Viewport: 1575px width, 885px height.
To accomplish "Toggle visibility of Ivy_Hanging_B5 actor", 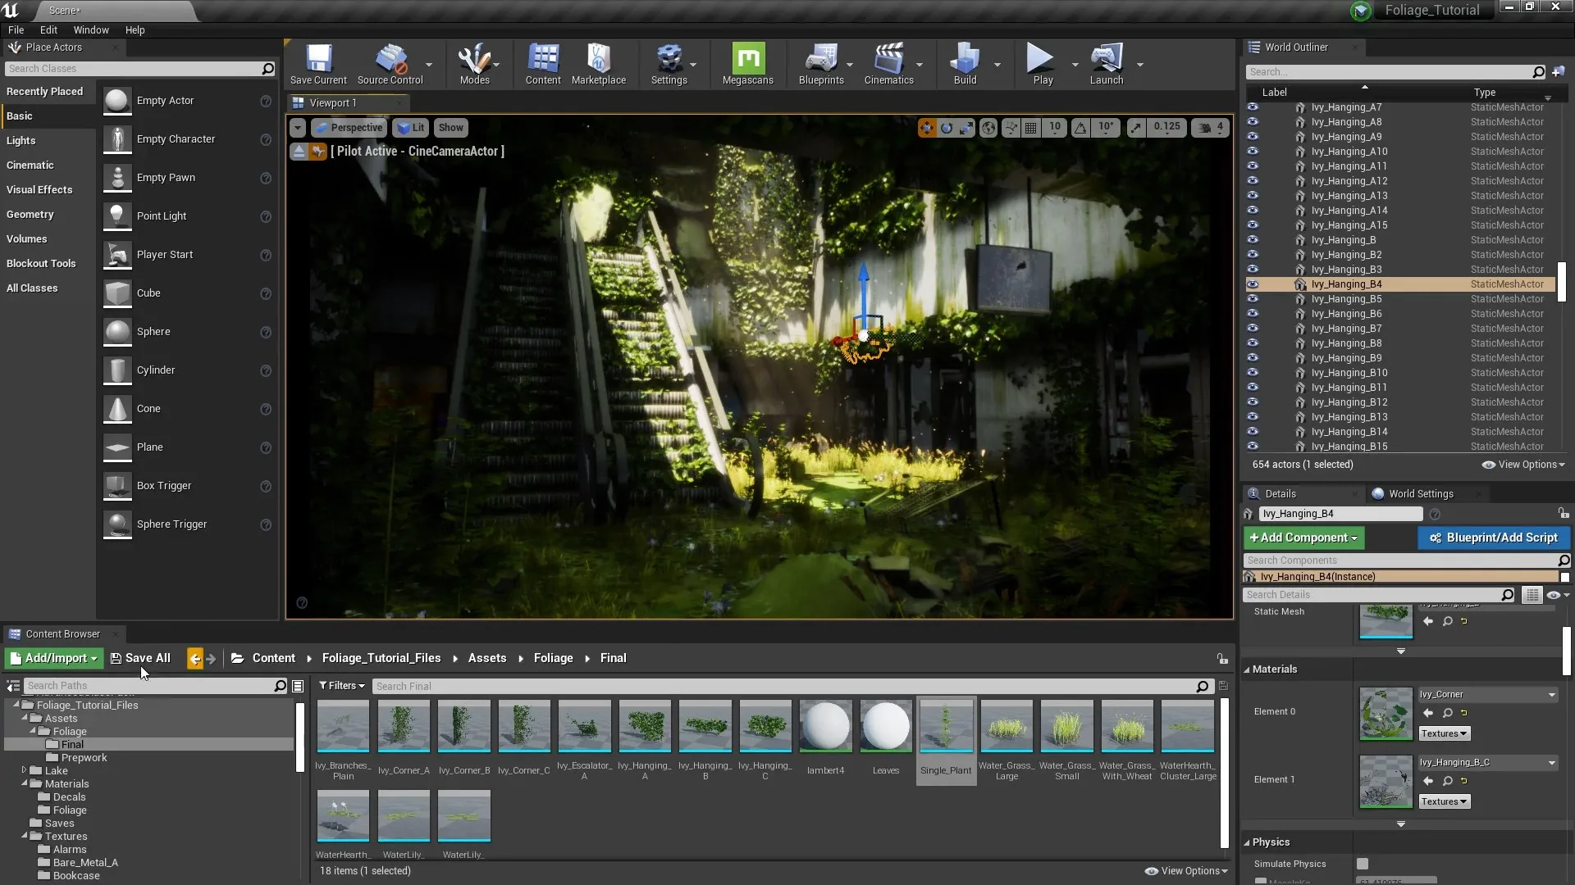I will point(1253,298).
